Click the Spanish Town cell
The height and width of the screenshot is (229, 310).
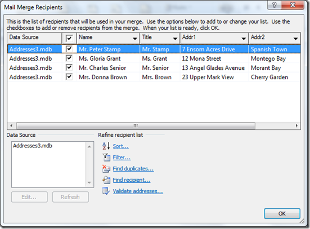(275, 50)
